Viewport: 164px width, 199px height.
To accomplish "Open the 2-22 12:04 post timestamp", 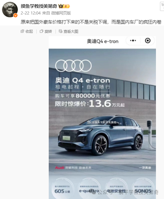I will click(31, 13).
